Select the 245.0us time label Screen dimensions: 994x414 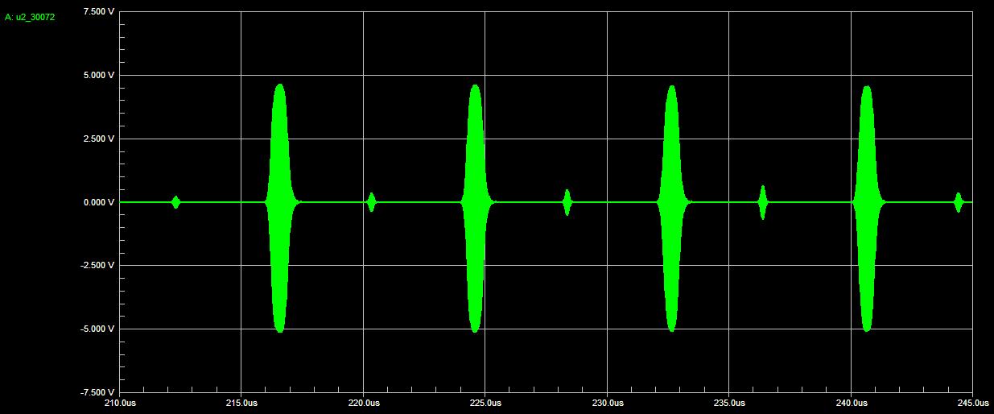coord(971,403)
